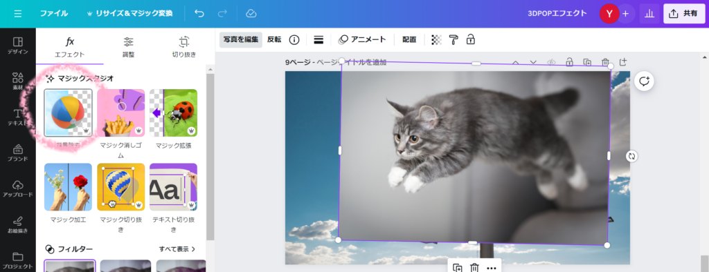This screenshot has width=709, height=272.
Task: Delete the page with trash icon
Action: pos(605,62)
